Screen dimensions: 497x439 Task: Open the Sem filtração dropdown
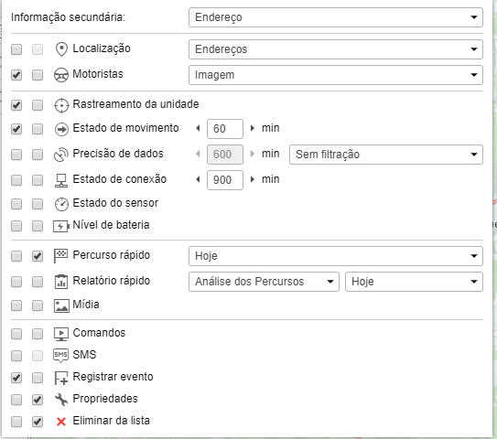coord(386,155)
